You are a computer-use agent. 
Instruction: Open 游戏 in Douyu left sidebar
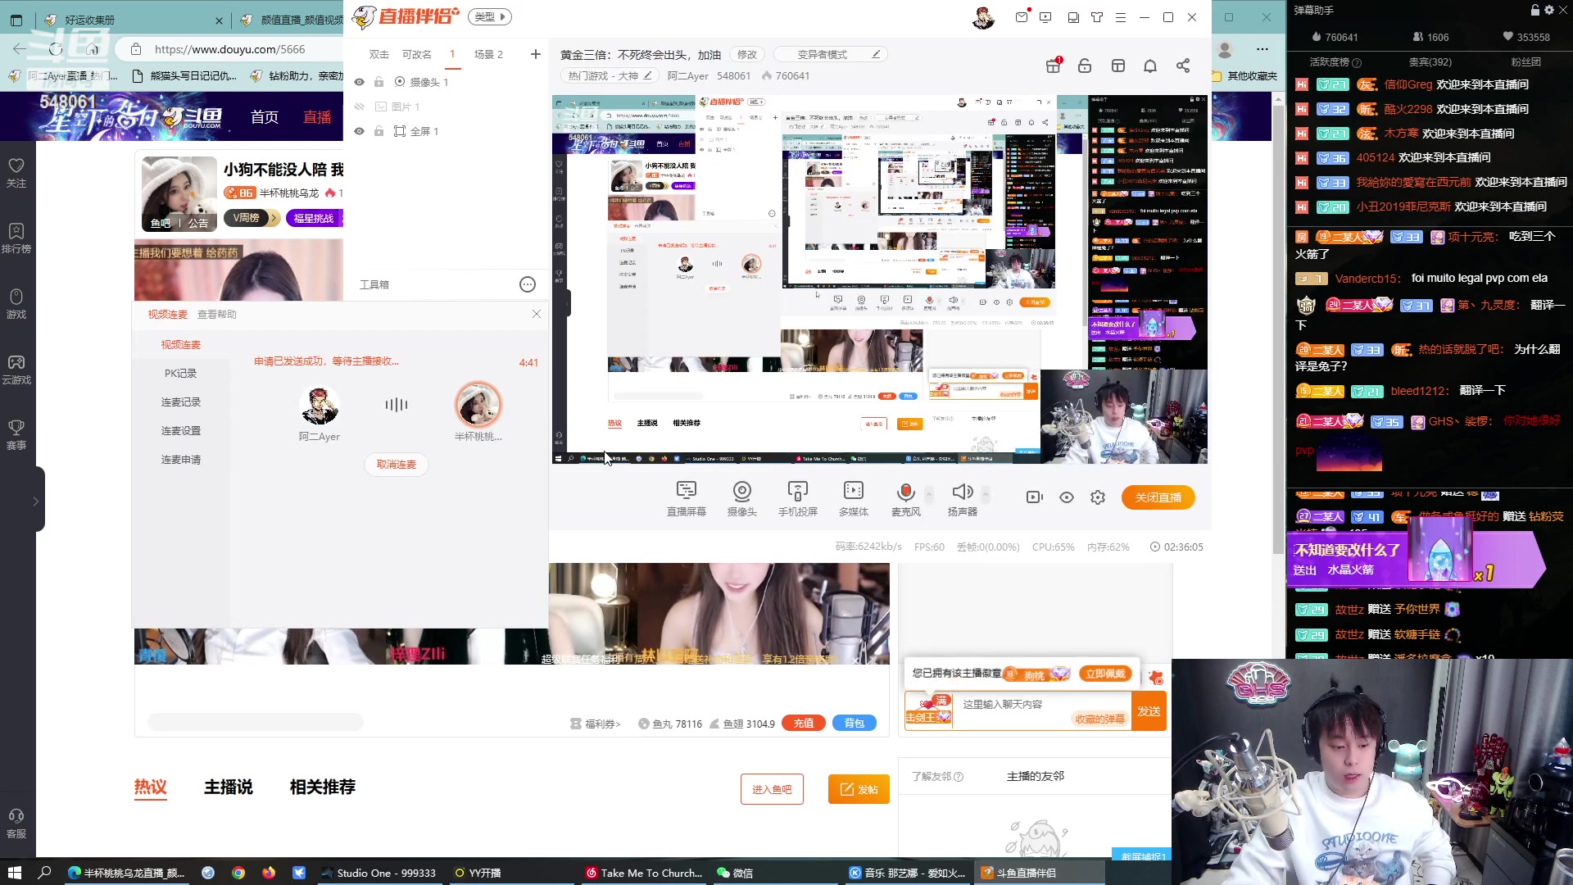pos(16,304)
